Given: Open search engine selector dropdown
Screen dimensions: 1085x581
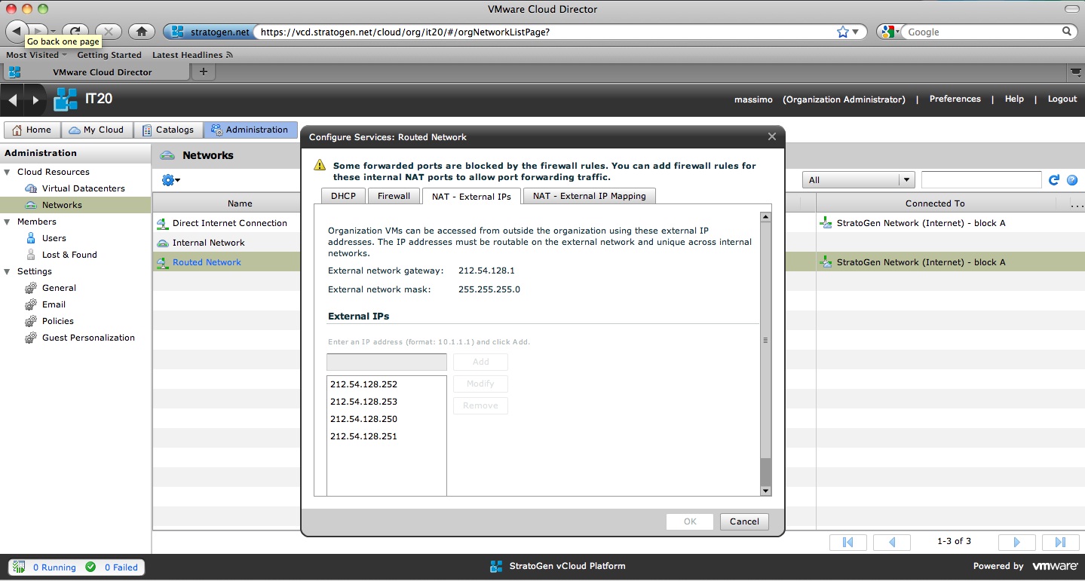Looking at the screenshot, I should click(890, 32).
